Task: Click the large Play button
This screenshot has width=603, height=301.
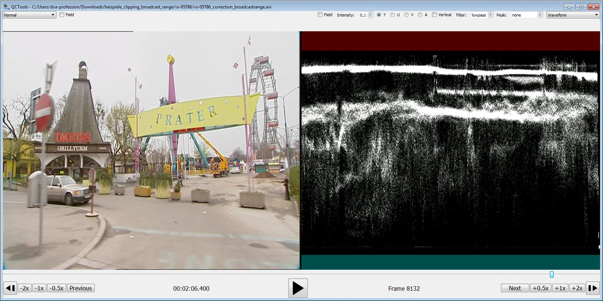Action: pyautogui.click(x=298, y=288)
